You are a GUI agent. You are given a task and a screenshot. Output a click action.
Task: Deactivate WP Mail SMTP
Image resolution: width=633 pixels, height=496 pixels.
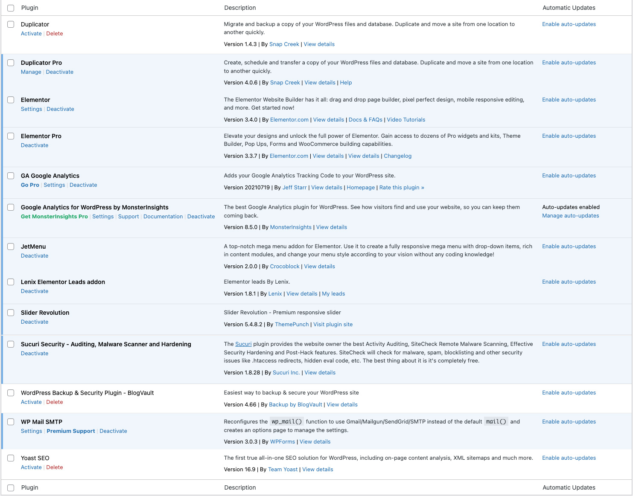113,431
